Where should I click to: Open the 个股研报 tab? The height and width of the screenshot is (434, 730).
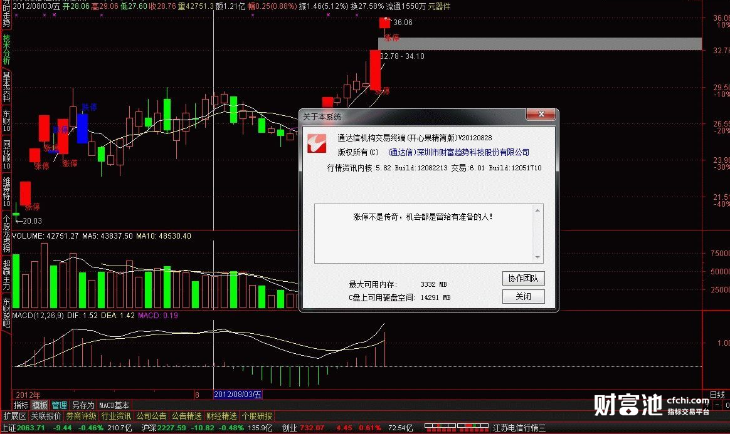pos(257,416)
